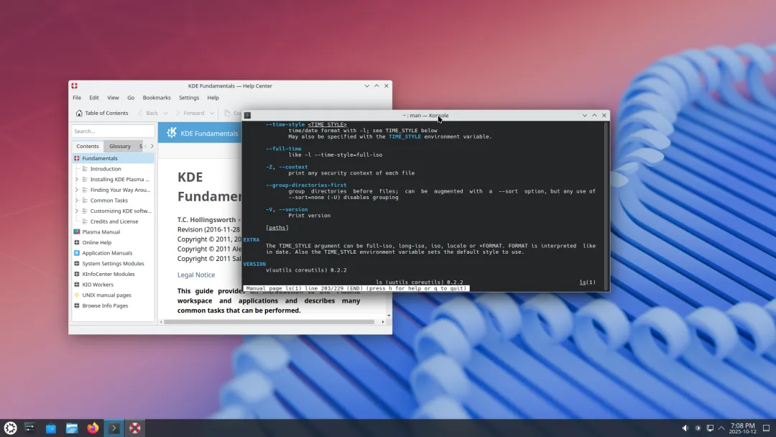
Task: Click the KDE logo in document header
Action: click(x=171, y=133)
